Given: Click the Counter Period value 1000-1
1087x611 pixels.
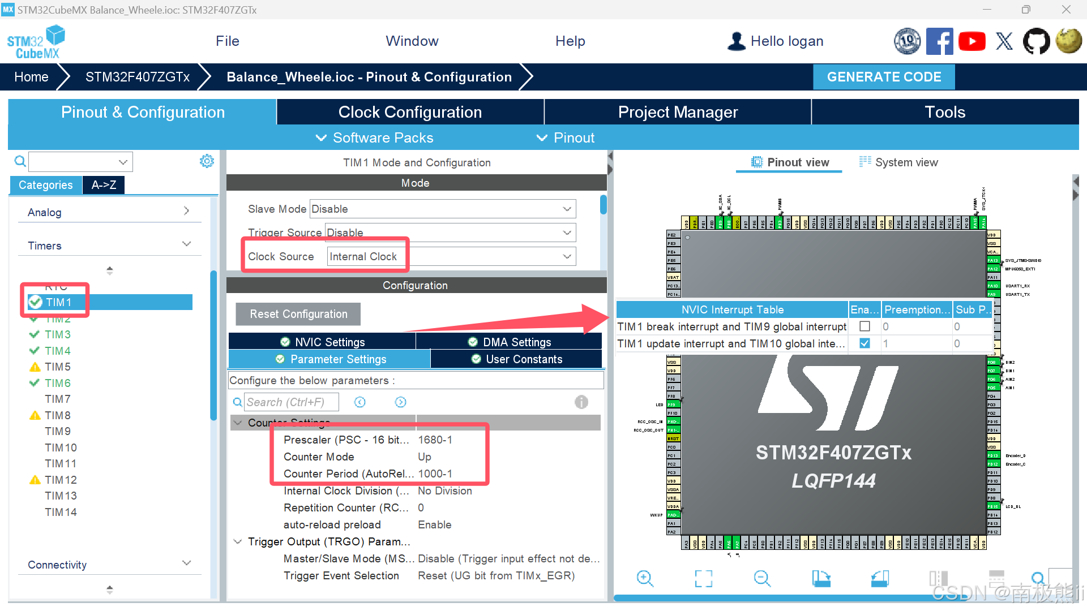Looking at the screenshot, I should pos(435,474).
